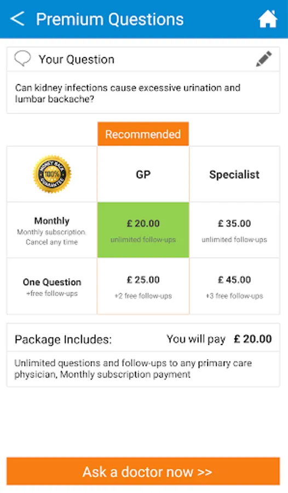Select GP monthly £20.00 plan

coord(143,230)
